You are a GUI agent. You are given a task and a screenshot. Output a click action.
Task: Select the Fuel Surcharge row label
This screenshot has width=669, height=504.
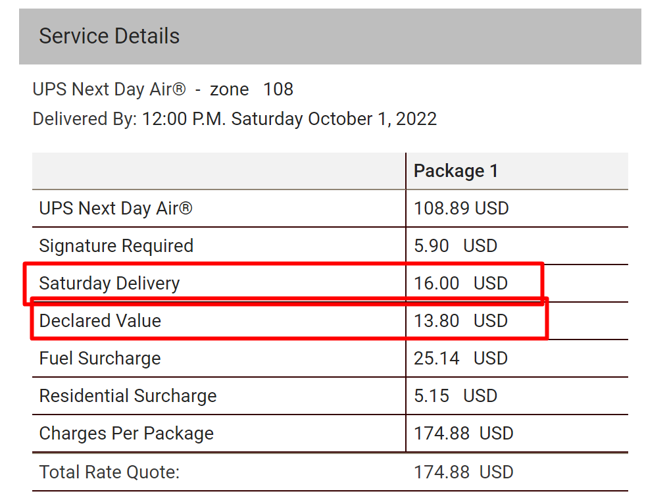point(100,359)
